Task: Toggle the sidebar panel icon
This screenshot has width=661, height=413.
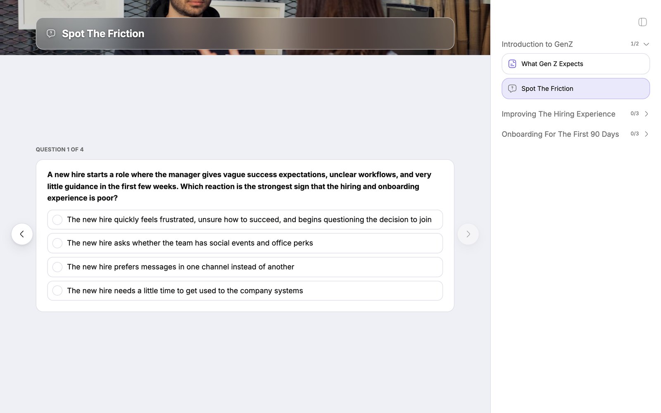Action: 642,22
